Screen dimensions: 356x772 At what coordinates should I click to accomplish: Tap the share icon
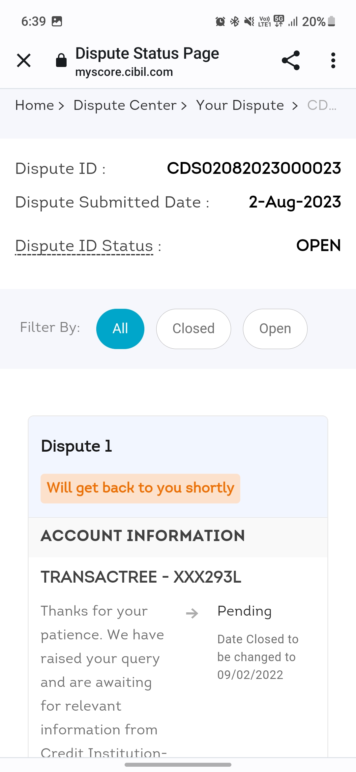[x=291, y=61]
